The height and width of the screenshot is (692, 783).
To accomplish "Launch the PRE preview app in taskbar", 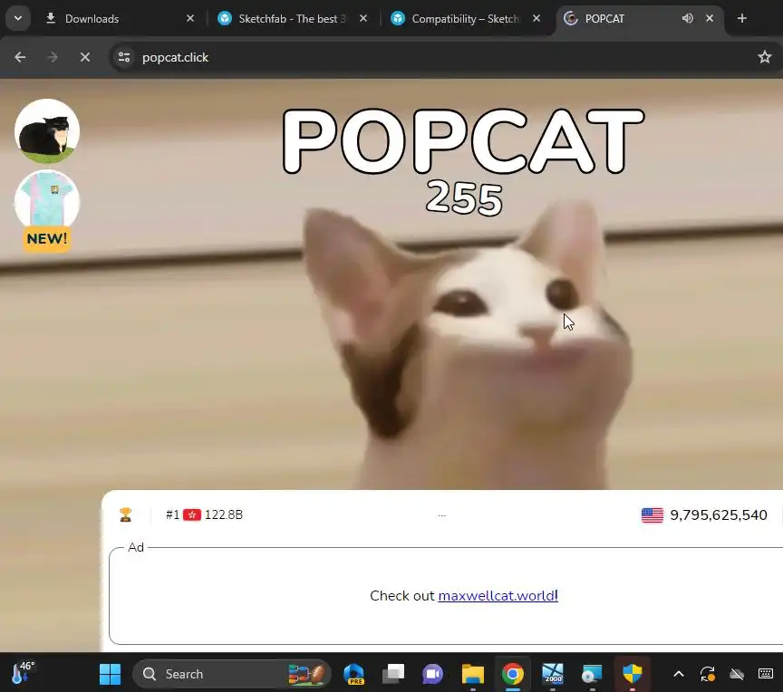I will 354,674.
